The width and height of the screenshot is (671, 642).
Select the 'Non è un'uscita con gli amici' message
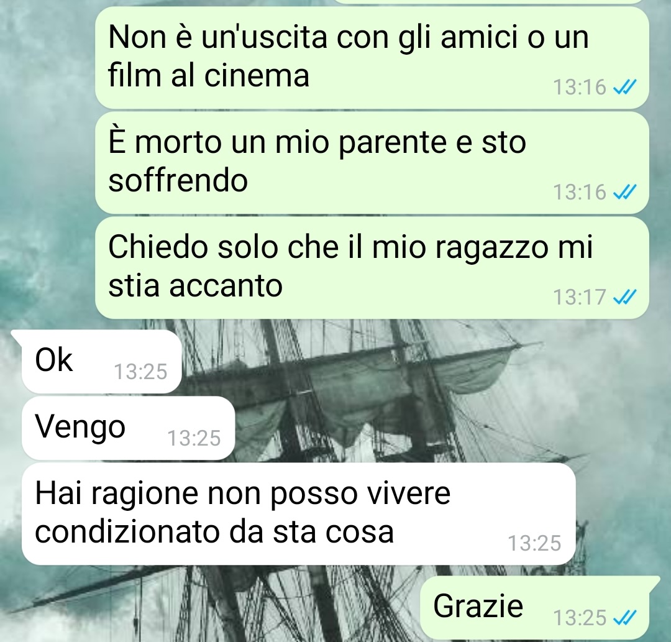point(372,57)
